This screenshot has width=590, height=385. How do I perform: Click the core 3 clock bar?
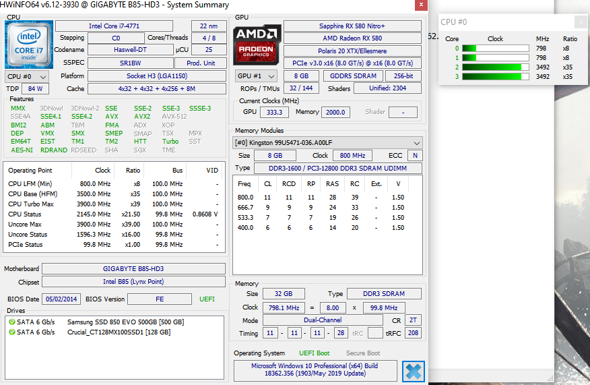point(496,76)
